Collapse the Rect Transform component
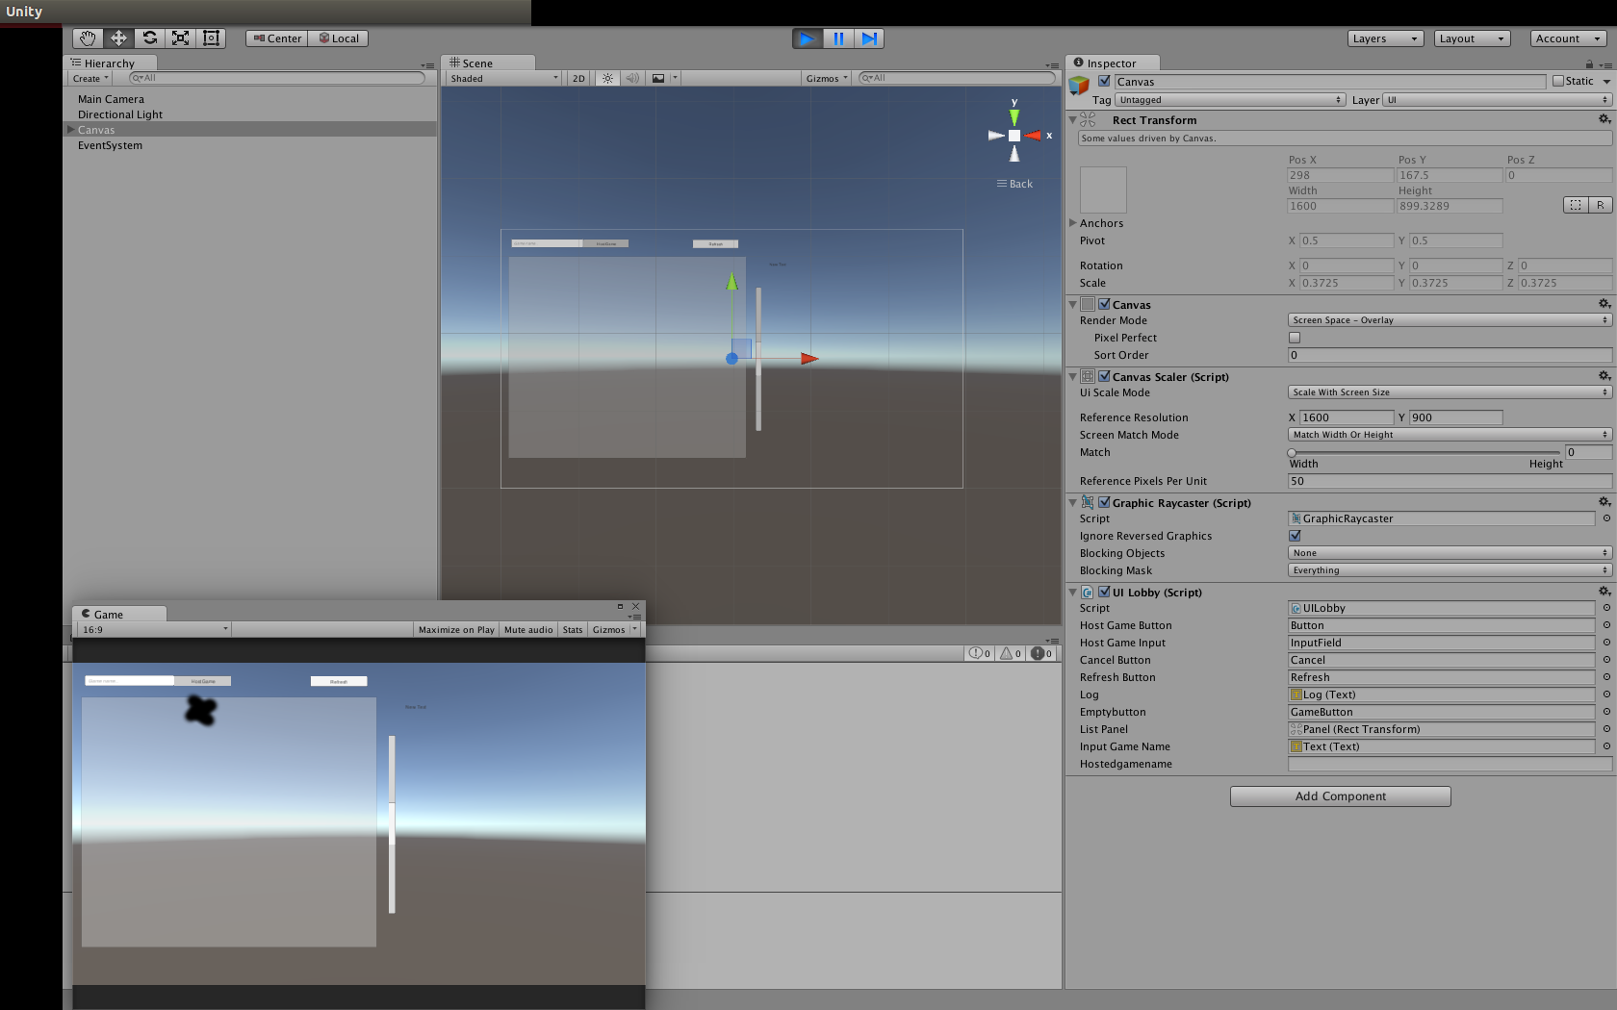This screenshot has height=1010, width=1617. (1073, 120)
